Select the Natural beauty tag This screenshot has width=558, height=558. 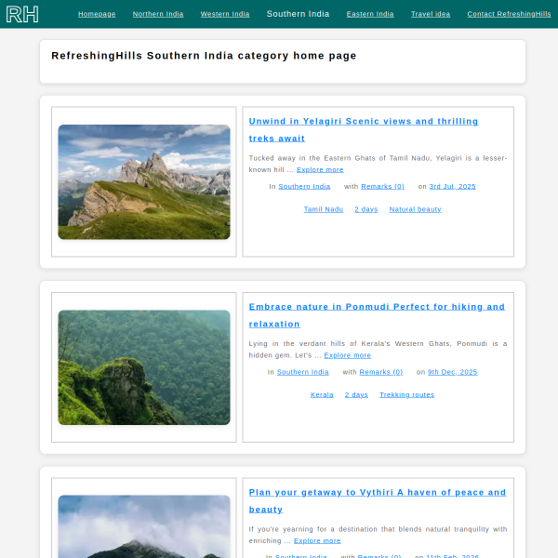(x=415, y=209)
